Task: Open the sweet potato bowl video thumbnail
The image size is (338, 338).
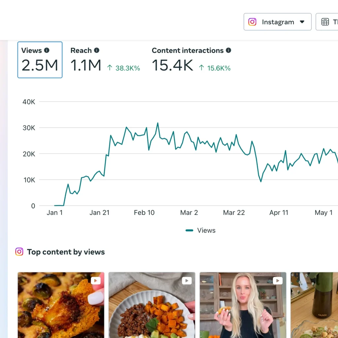Action: tap(152, 305)
